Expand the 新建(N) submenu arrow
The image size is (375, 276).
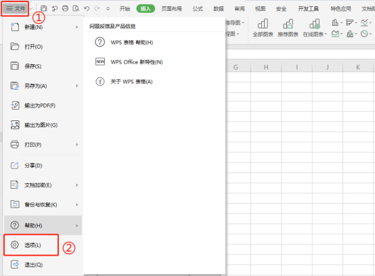(x=77, y=27)
